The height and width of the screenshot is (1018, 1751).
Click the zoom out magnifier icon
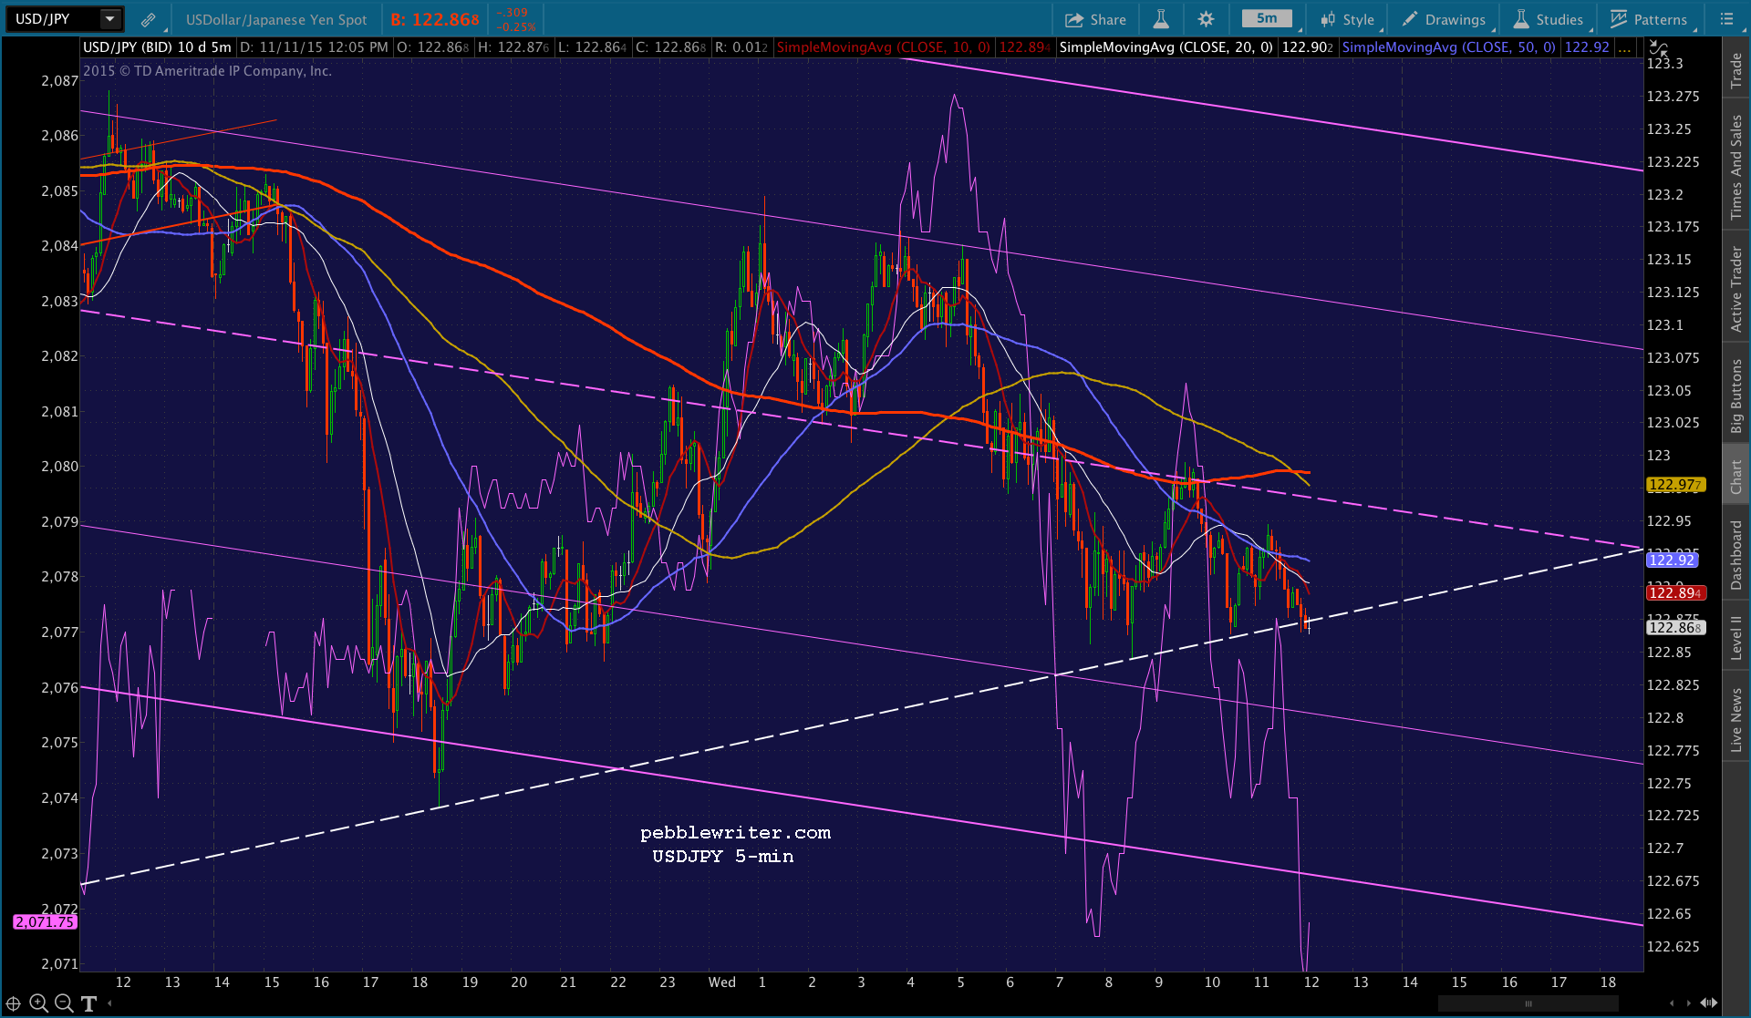[x=64, y=1003]
